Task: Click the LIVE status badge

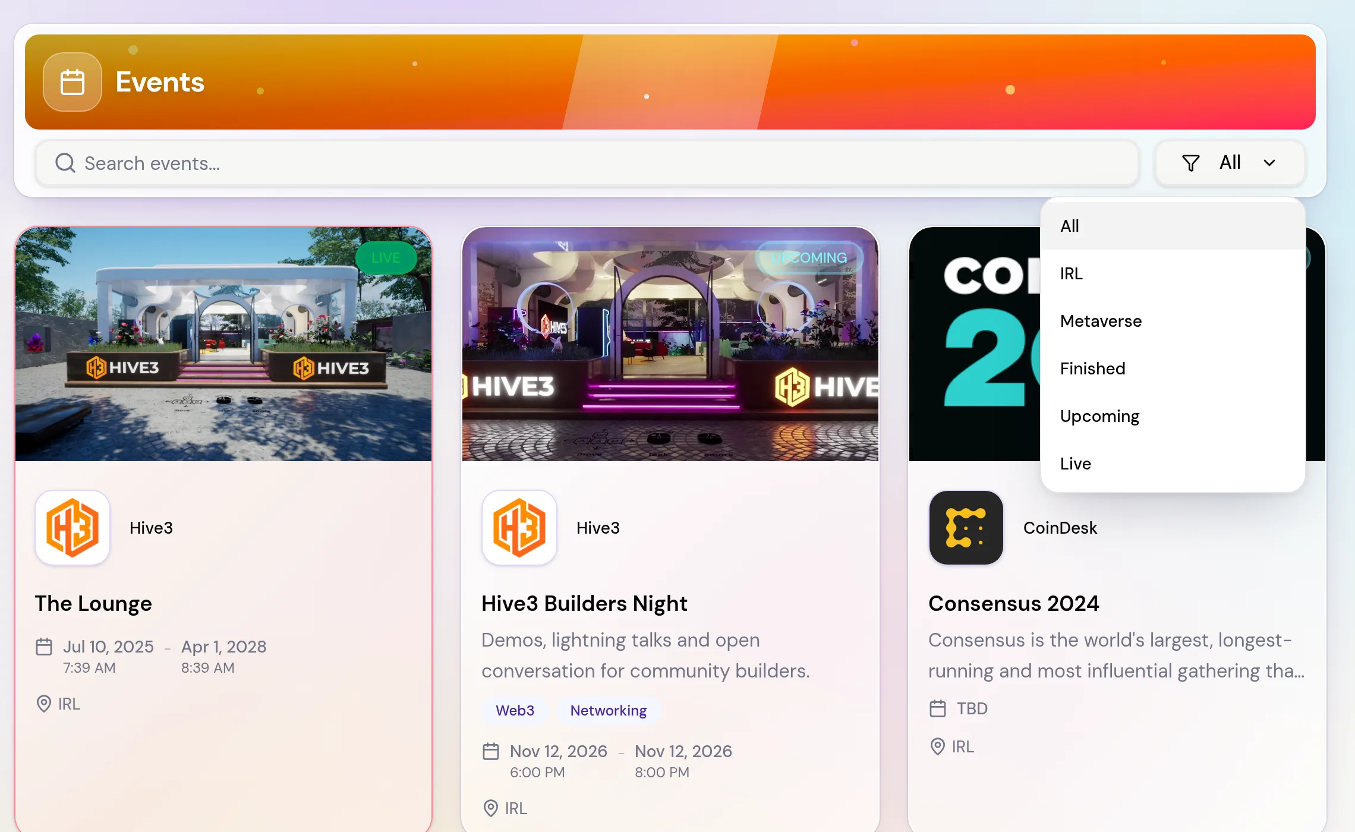Action: tap(386, 258)
